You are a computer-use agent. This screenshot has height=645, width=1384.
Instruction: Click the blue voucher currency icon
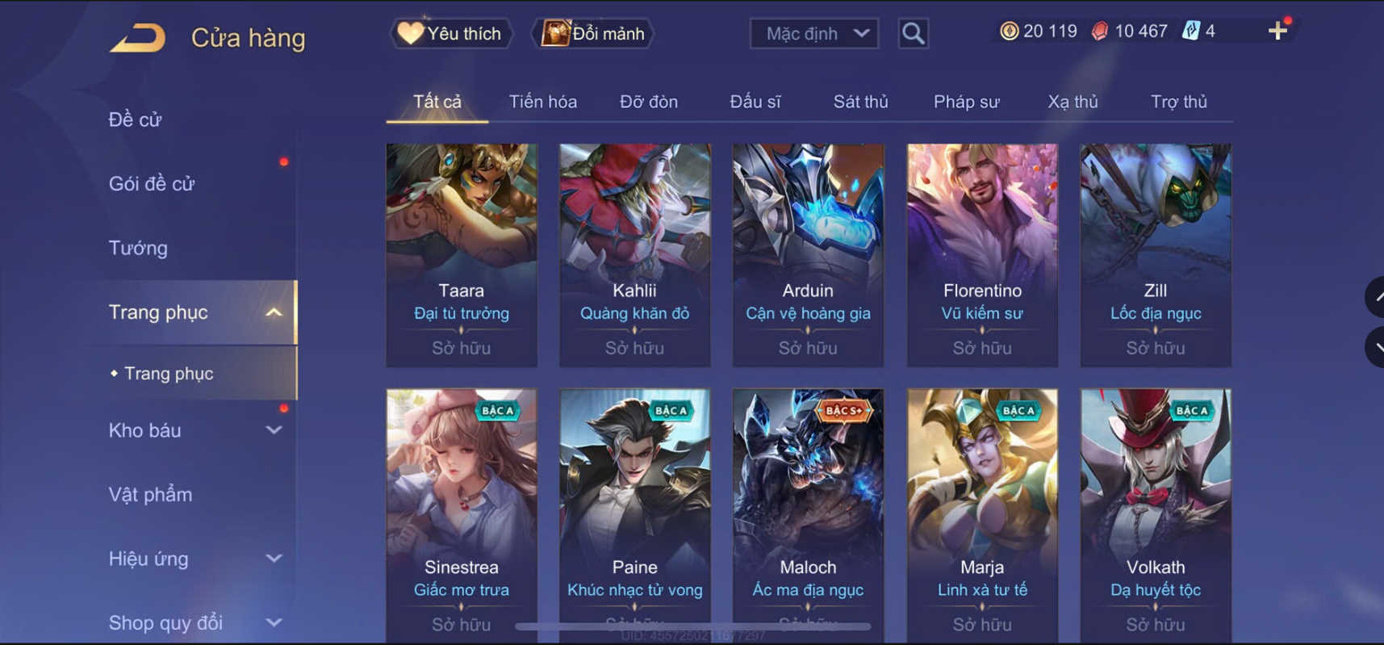click(x=1190, y=31)
